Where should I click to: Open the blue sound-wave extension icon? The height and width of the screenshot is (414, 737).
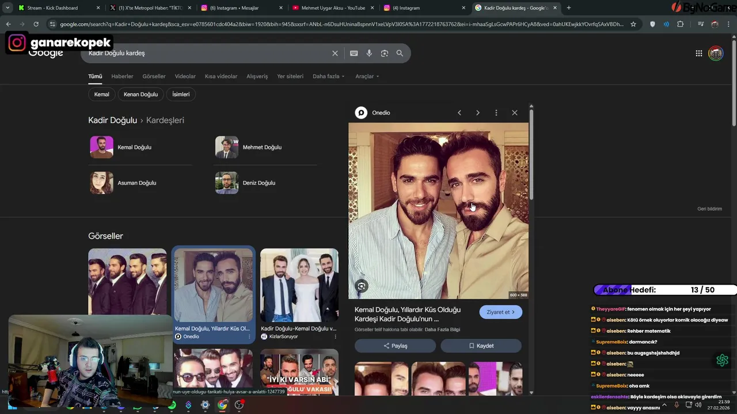(x=666, y=24)
